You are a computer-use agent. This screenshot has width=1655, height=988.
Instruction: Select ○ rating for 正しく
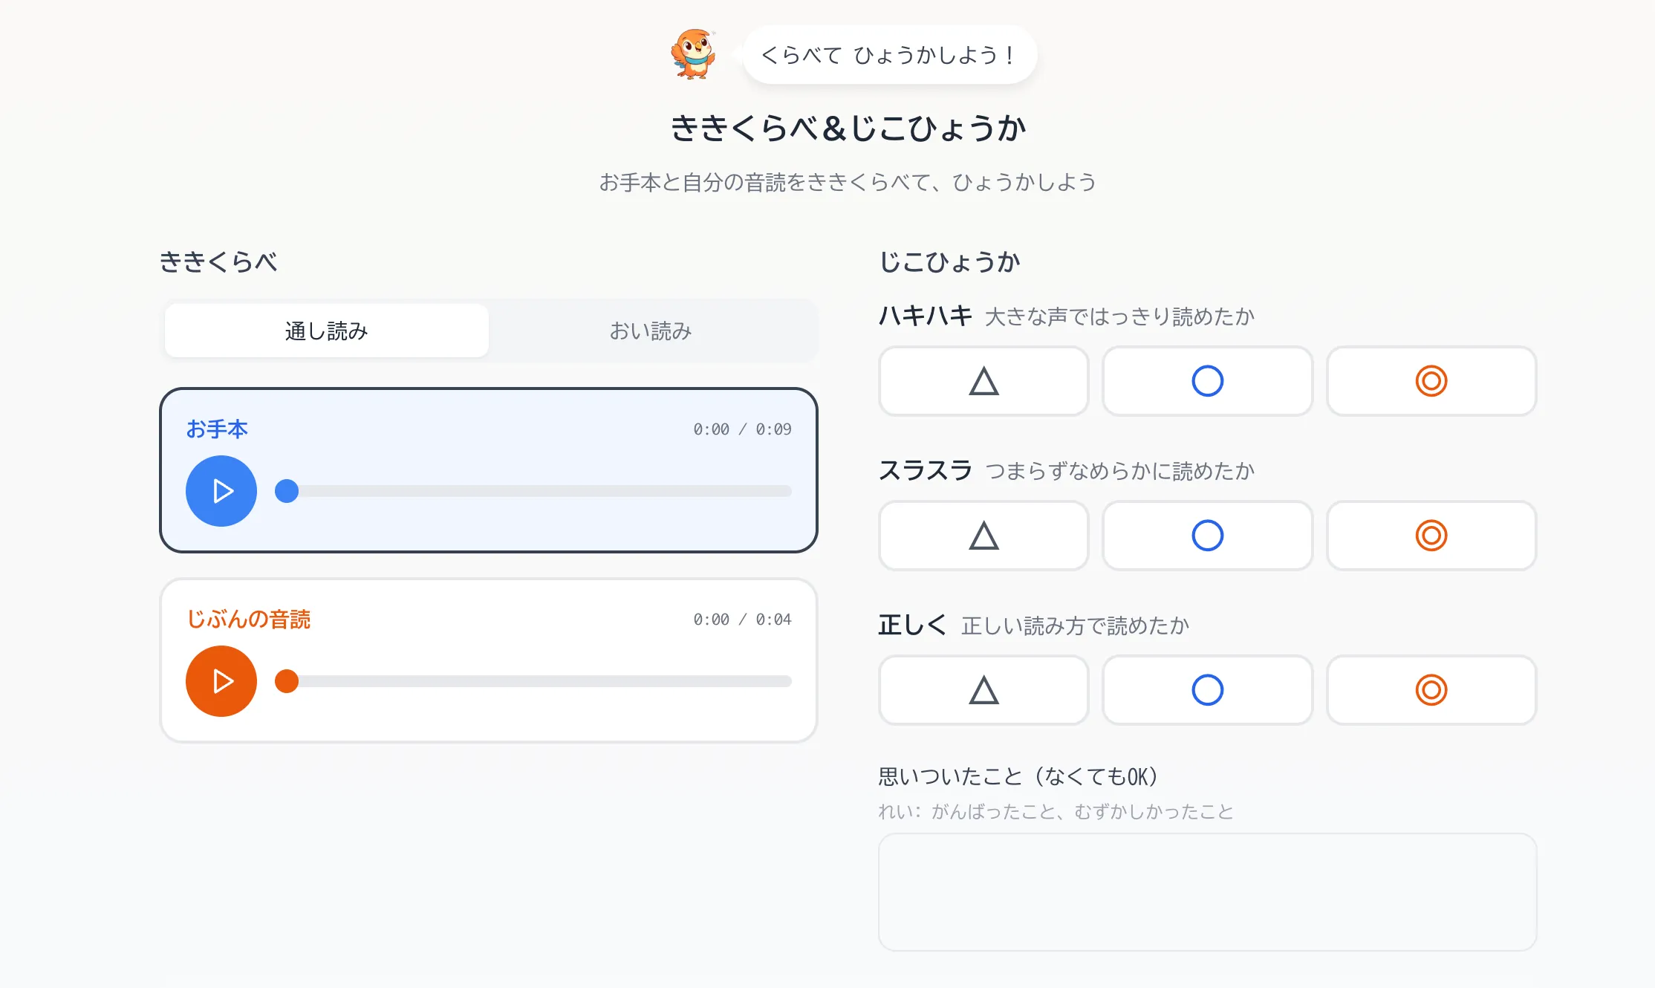click(1207, 690)
